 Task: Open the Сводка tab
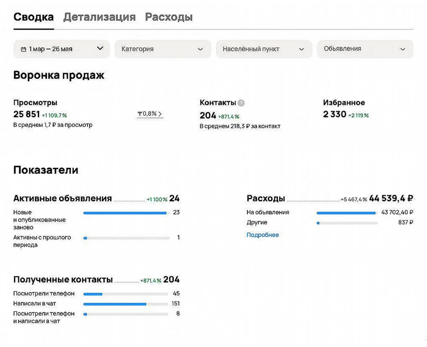(x=34, y=17)
